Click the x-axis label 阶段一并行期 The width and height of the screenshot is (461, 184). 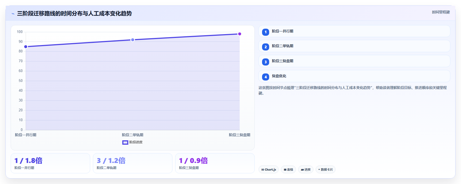tap(26, 135)
